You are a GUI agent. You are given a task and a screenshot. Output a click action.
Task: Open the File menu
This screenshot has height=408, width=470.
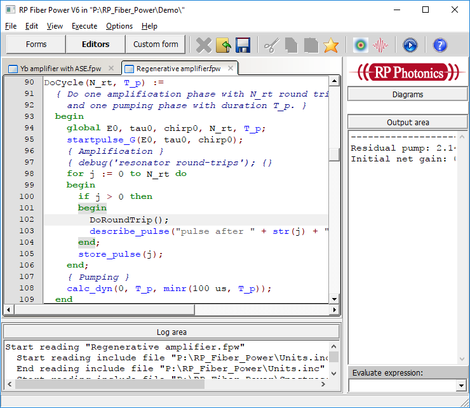coord(11,26)
